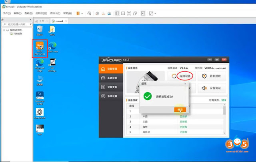
Task: Select 设备管理 in MVCI PRO sidebar
Action: pos(111,69)
